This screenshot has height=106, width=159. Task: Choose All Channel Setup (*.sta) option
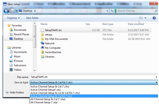click(94, 102)
